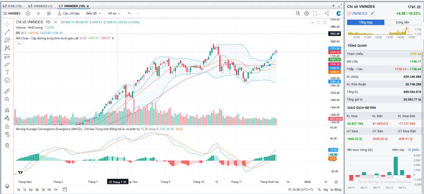424x194 pixels.
Task: Close the VNINDEX (1D) tab
Action: (88, 6)
